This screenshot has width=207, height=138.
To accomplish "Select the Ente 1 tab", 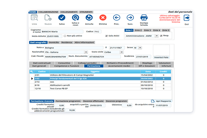I will pyautogui.click(x=129, y=30).
